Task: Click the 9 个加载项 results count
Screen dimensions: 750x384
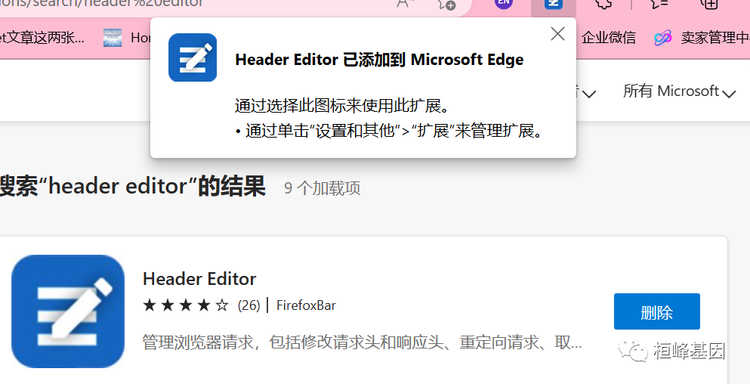Action: [323, 188]
